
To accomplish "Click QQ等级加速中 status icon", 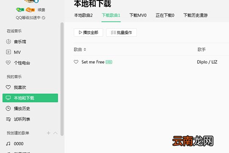I will point(43,18).
